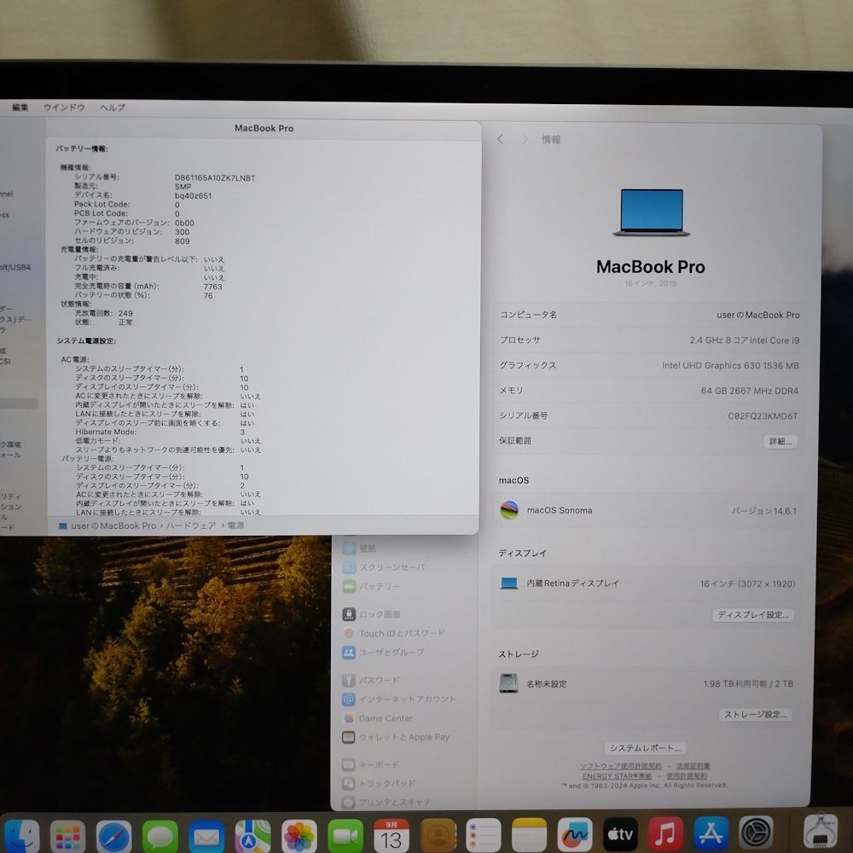
Task: Open the 使用許諾契約 link
Action: [687, 775]
